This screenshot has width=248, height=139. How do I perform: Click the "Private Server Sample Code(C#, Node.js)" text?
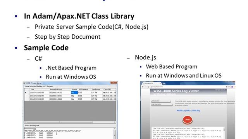91,27
